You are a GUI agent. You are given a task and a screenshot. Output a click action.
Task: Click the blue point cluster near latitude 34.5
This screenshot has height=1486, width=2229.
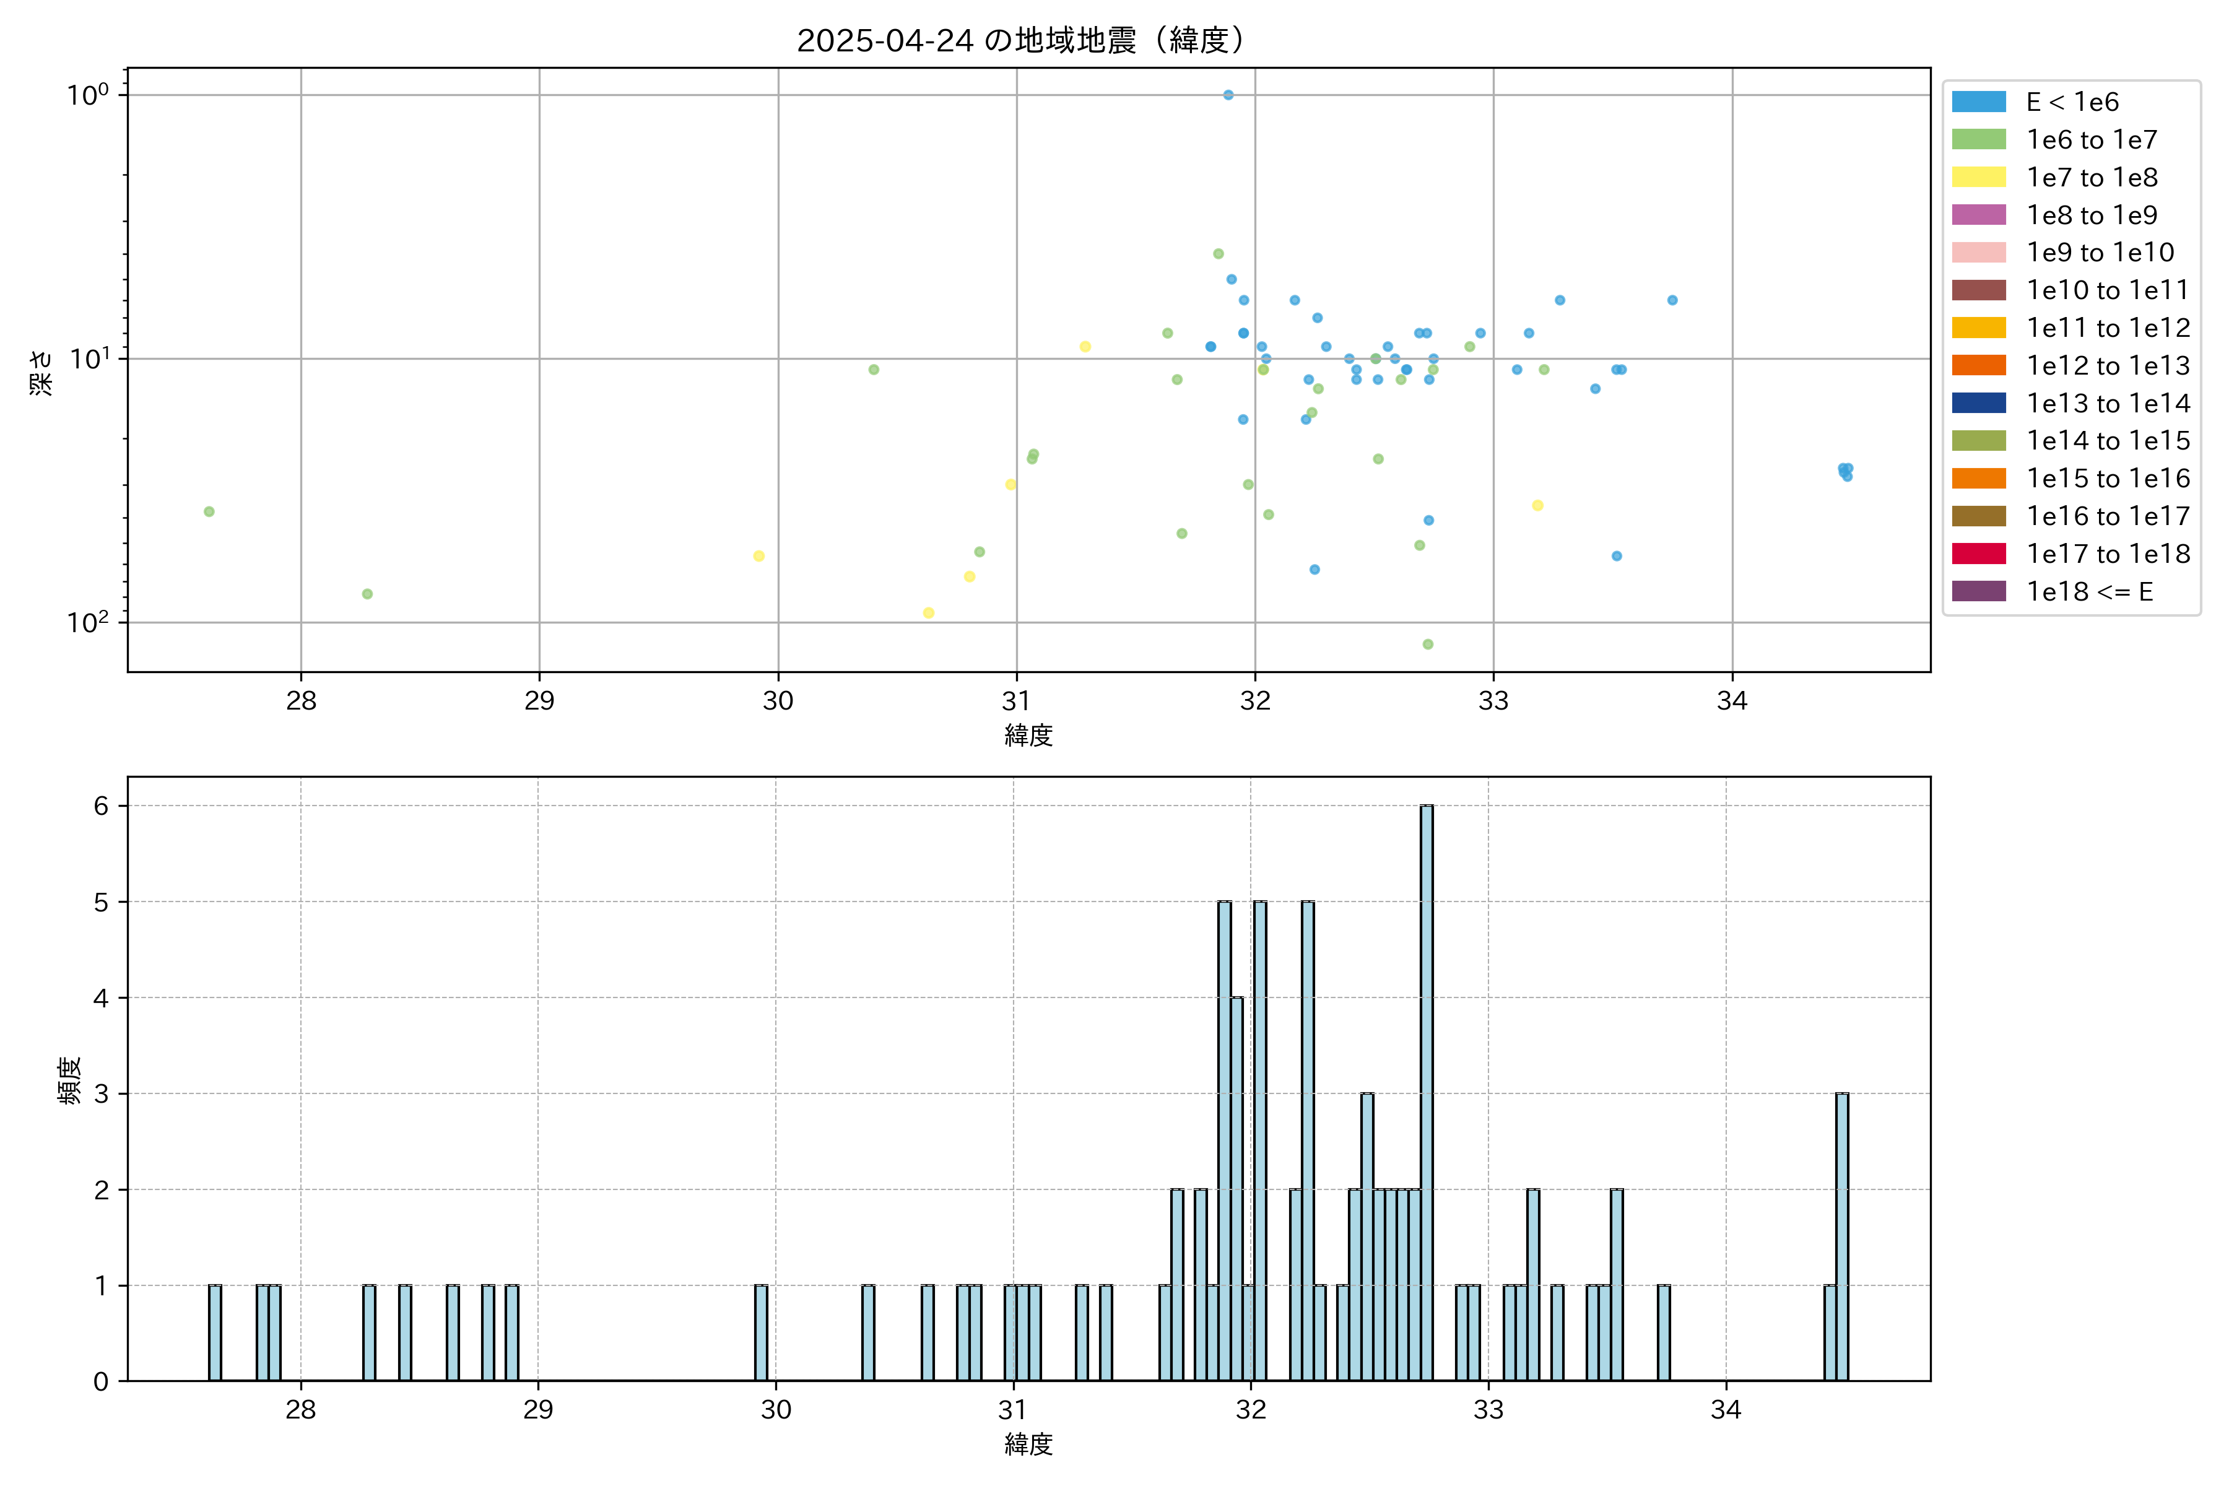tap(1844, 471)
